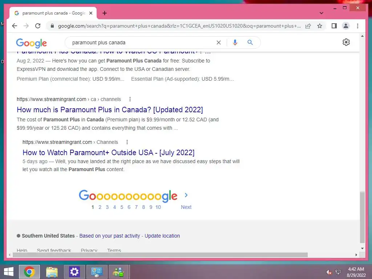The height and width of the screenshot is (279, 372).
Task: Open the Windows Start menu
Action: [9, 272]
